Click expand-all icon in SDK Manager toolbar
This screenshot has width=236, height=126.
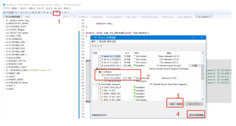(99, 46)
